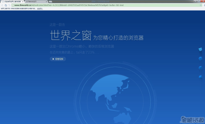Viewport: 205px width, 124px height.
Task: Click the second blue cube page indicator
Action: tap(201, 58)
